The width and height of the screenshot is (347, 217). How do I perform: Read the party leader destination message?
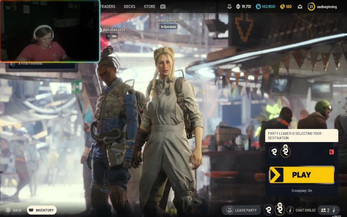tap(302, 136)
